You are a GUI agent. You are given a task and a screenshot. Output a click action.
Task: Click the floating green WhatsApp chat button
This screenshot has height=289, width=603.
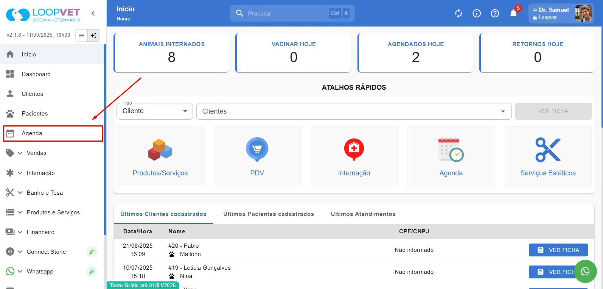coord(585,271)
